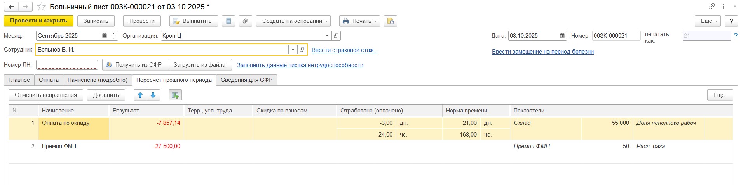This screenshot has height=185, width=741.
Task: Open Организация Крон-Ц card icon
Action: 336,36
